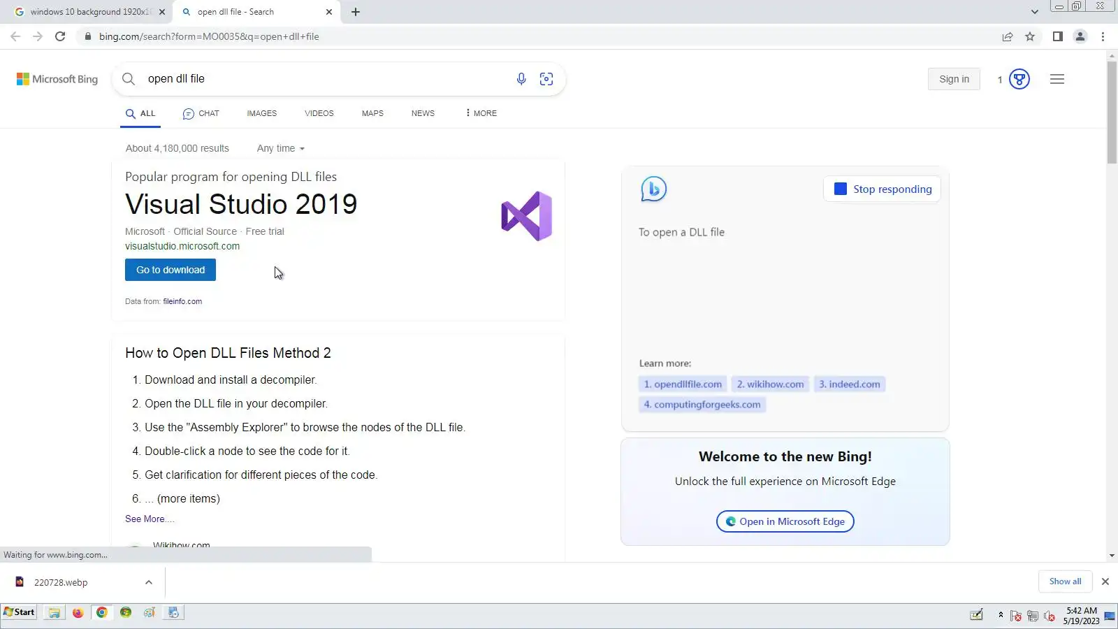The height and width of the screenshot is (629, 1118).
Task: Expand See More for DLL method steps
Action: click(150, 519)
